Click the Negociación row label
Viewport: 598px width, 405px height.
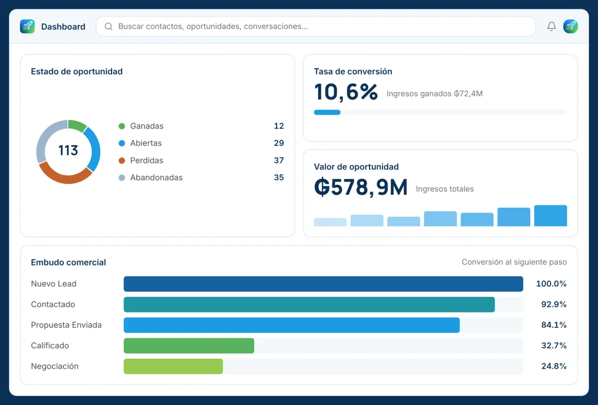[x=55, y=366]
